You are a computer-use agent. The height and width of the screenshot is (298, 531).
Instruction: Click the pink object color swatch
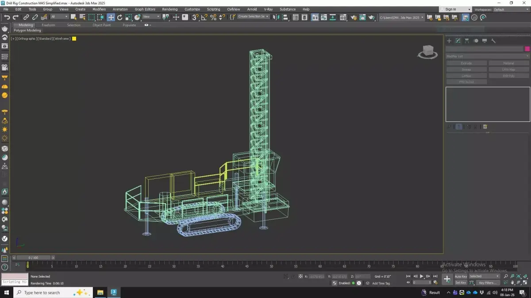coord(527,49)
